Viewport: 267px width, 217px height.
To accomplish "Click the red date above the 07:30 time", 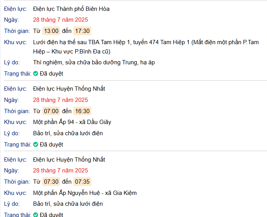I will tap(60, 170).
